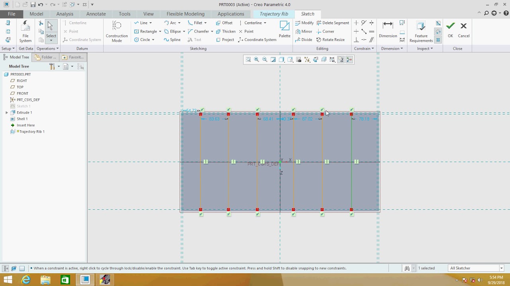Expand the Operations group dropdown
Screen dimensions: 510x286
(47, 48)
